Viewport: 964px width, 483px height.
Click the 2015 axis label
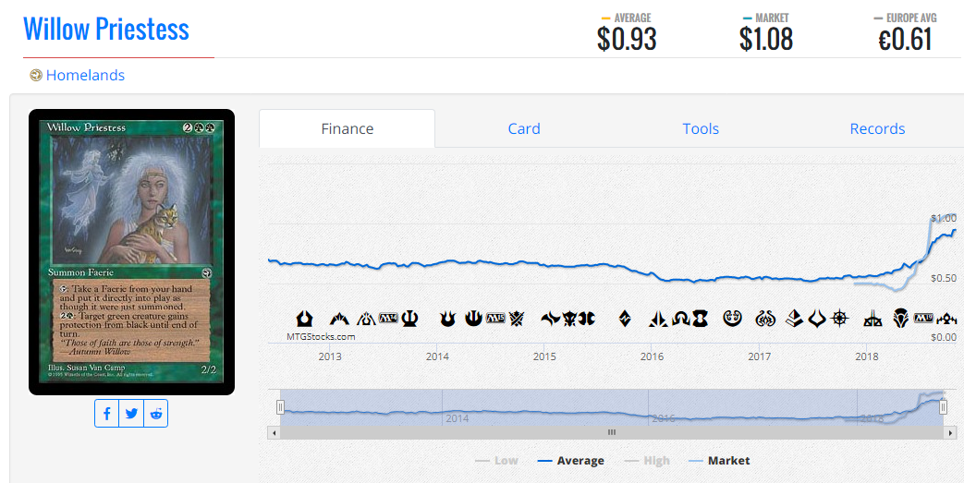point(544,356)
